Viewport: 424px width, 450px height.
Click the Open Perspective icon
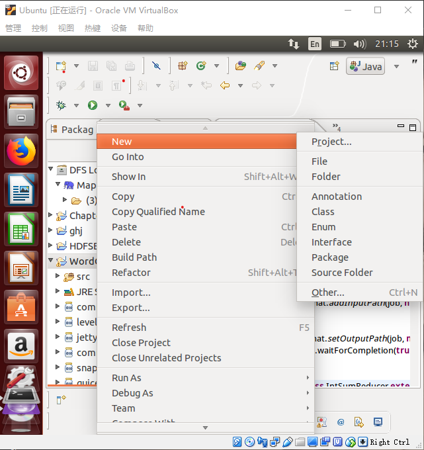[334, 66]
